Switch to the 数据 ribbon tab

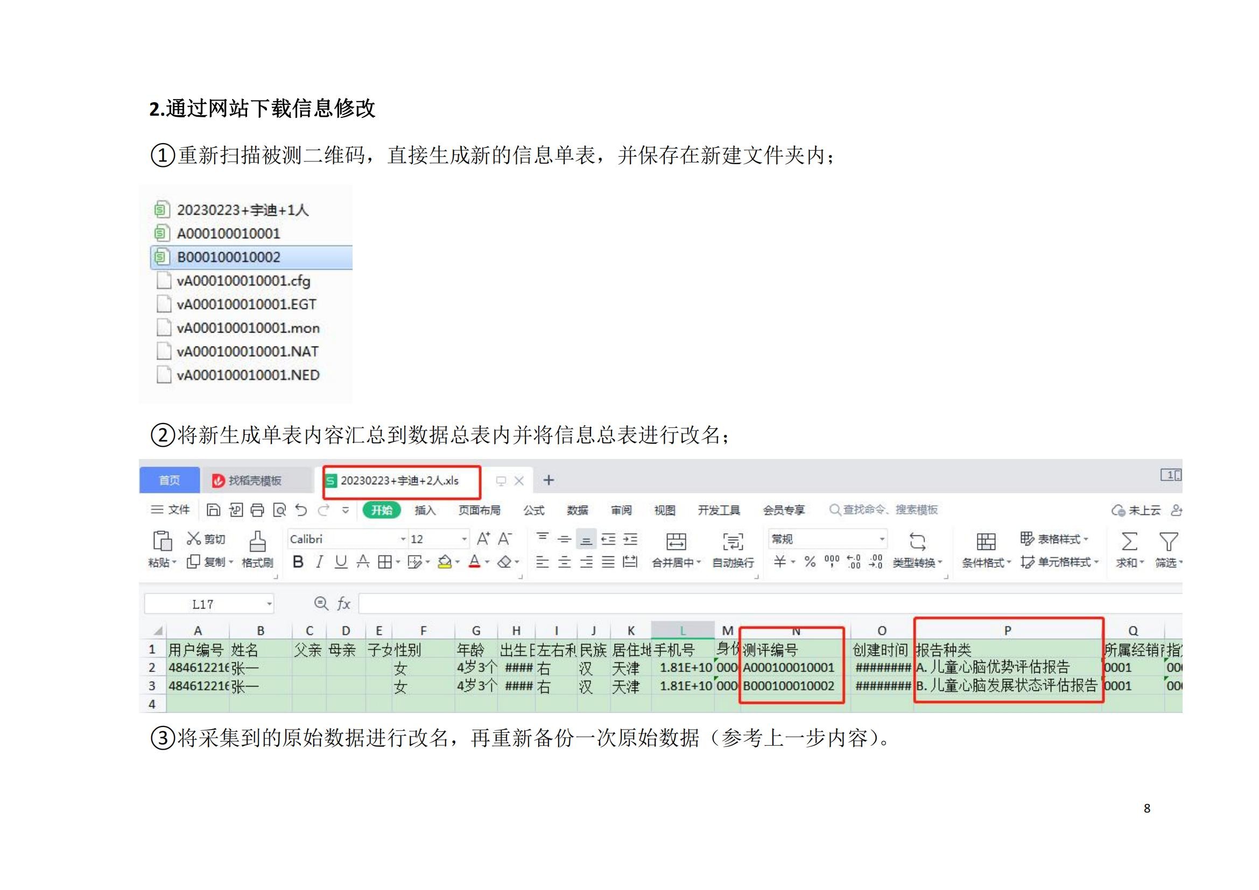(x=578, y=510)
